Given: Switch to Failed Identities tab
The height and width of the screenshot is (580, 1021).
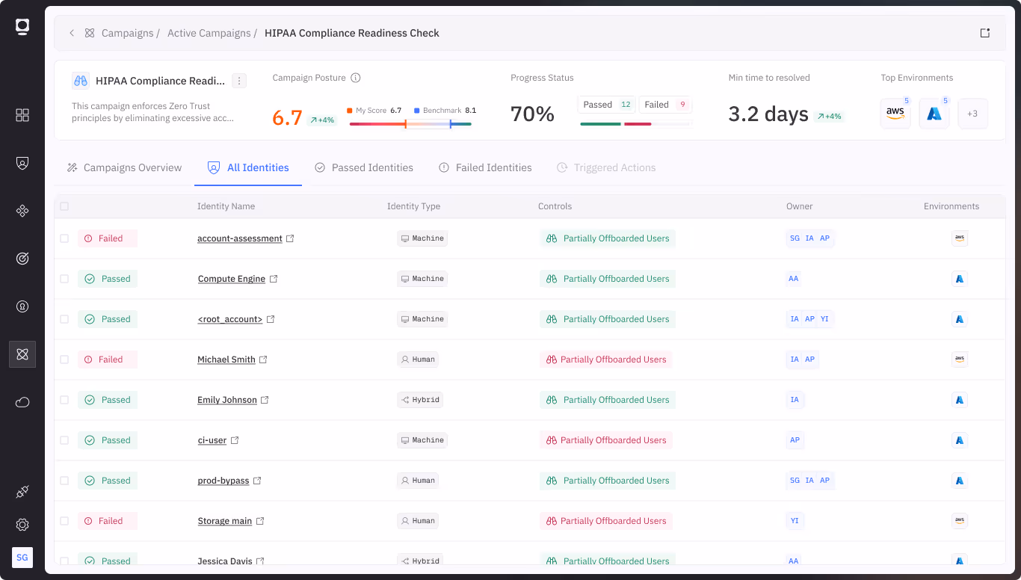Looking at the screenshot, I should [485, 167].
